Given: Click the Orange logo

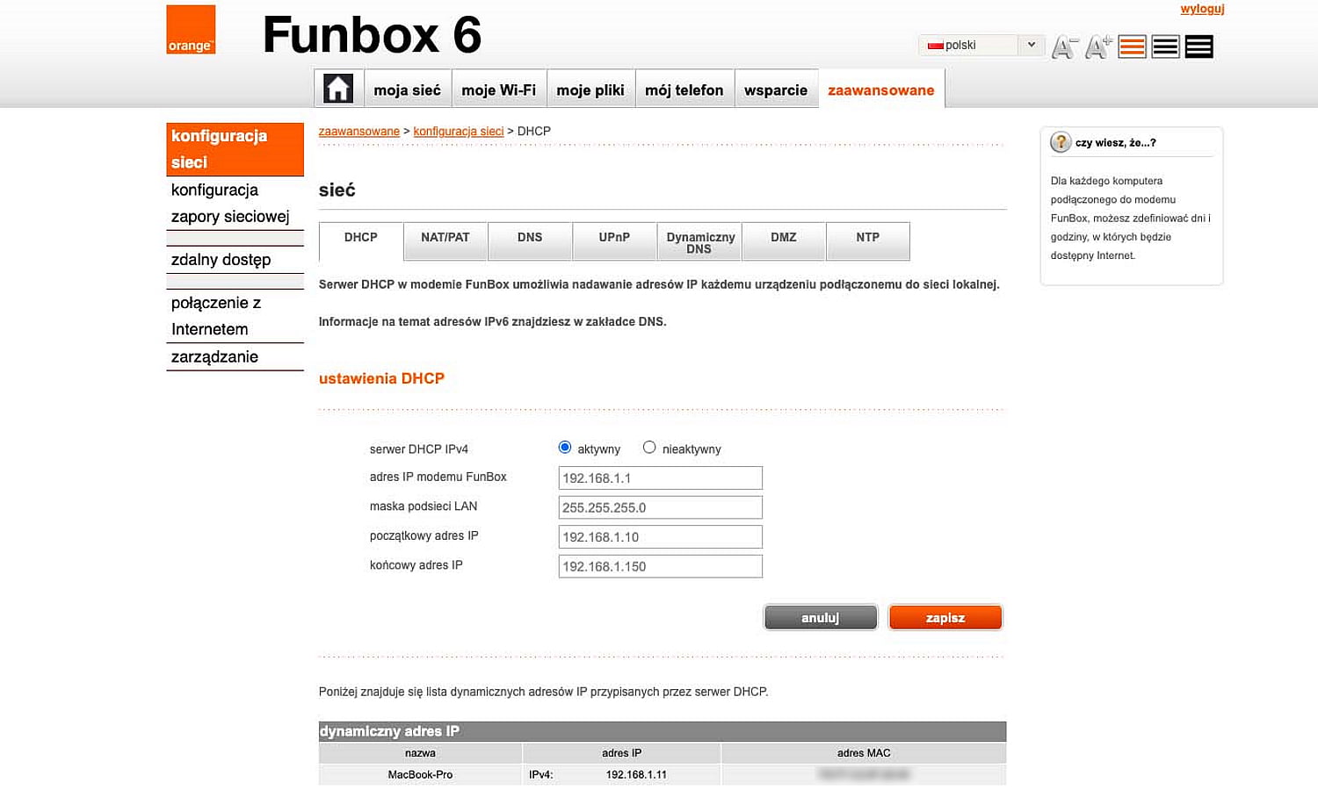Looking at the screenshot, I should pyautogui.click(x=191, y=28).
